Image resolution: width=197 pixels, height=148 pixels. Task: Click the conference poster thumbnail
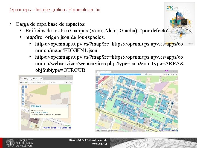pos(179,24)
